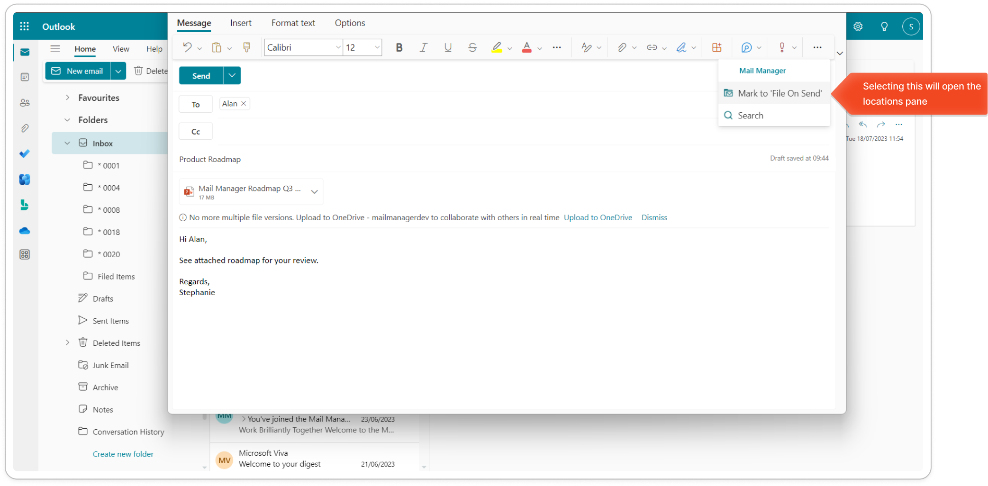
Task: Apply the yellow text highlight color
Action: pos(497,47)
